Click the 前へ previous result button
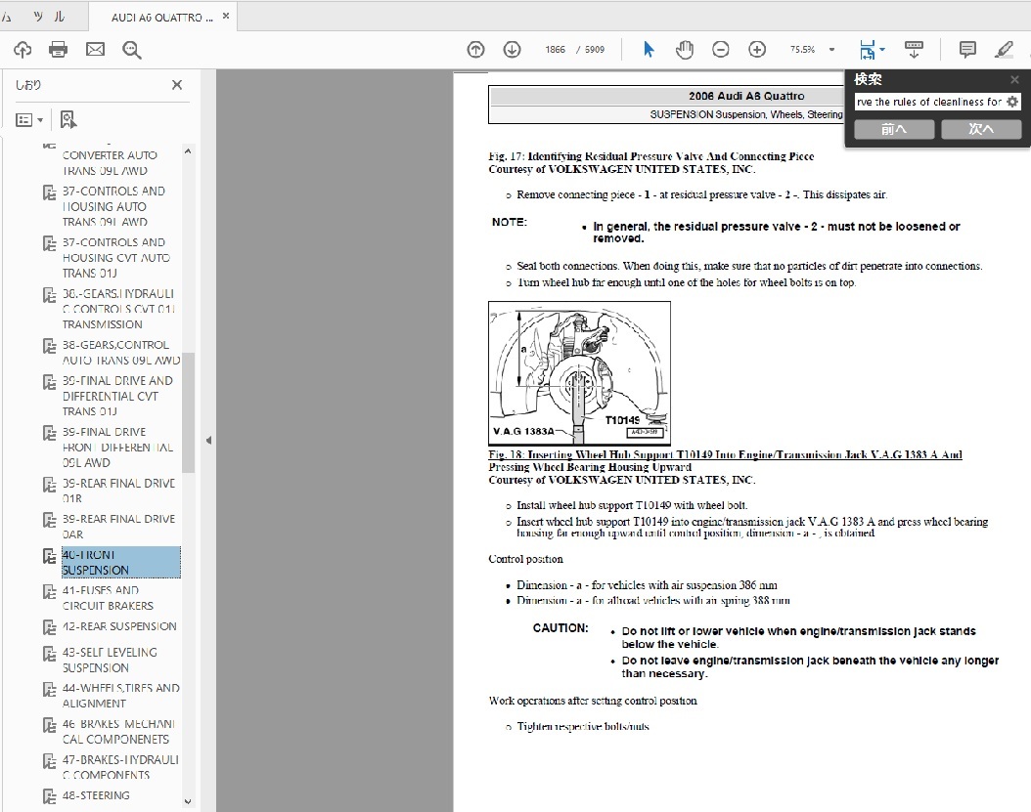This screenshot has width=1031, height=812. point(894,129)
